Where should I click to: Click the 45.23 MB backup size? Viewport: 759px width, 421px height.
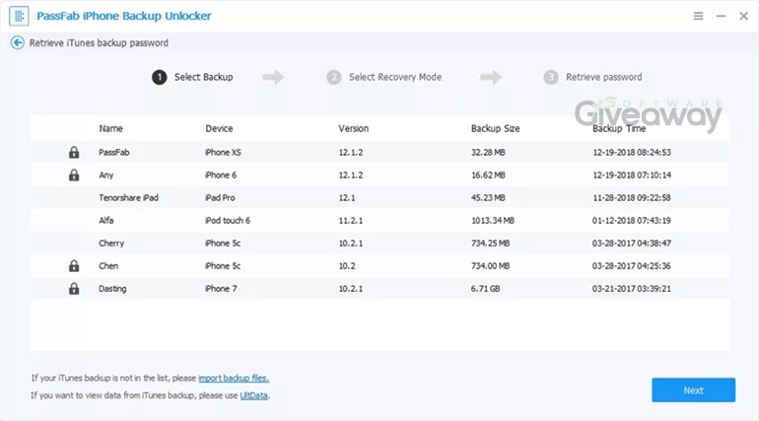click(488, 197)
